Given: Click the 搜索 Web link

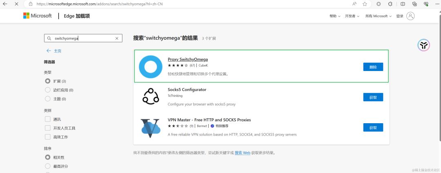Looking at the screenshot, I should click(242, 153).
